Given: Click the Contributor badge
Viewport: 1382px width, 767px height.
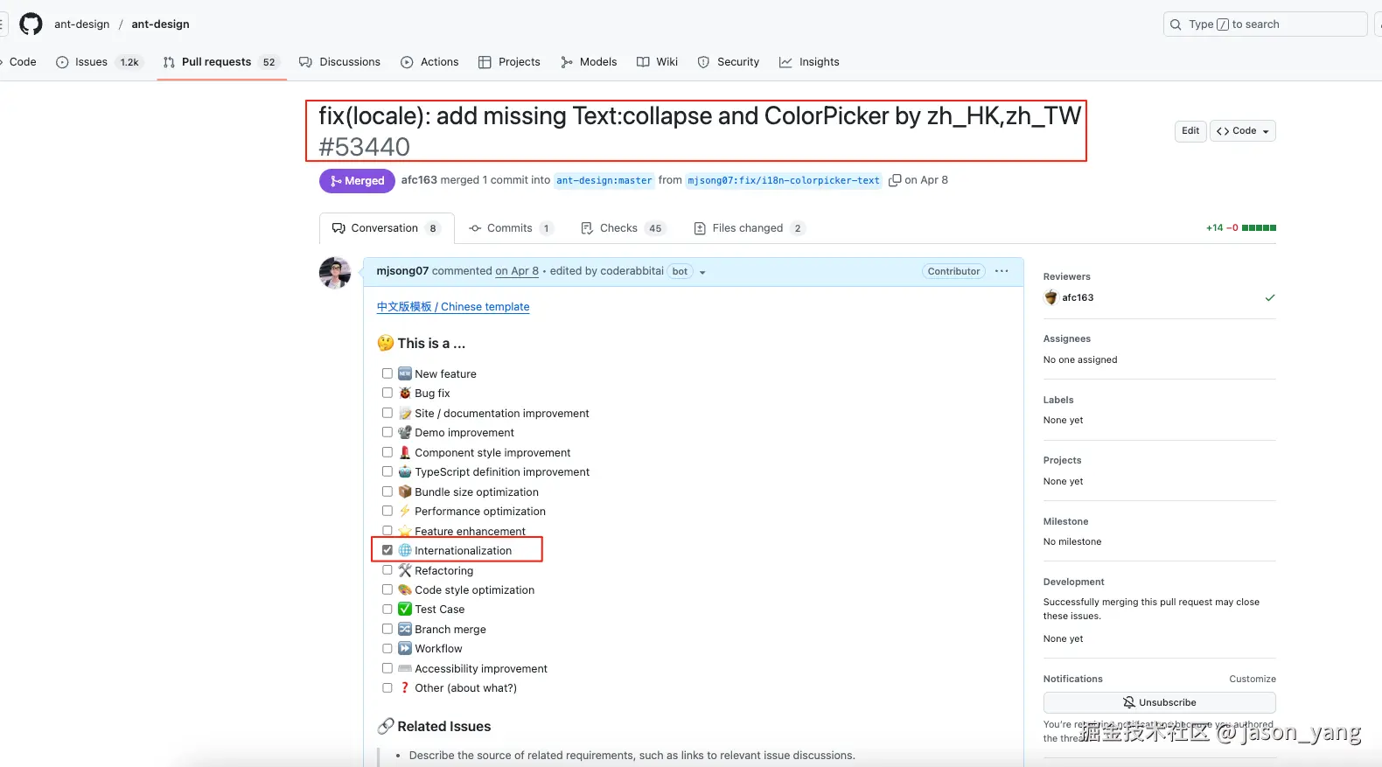Looking at the screenshot, I should point(953,271).
